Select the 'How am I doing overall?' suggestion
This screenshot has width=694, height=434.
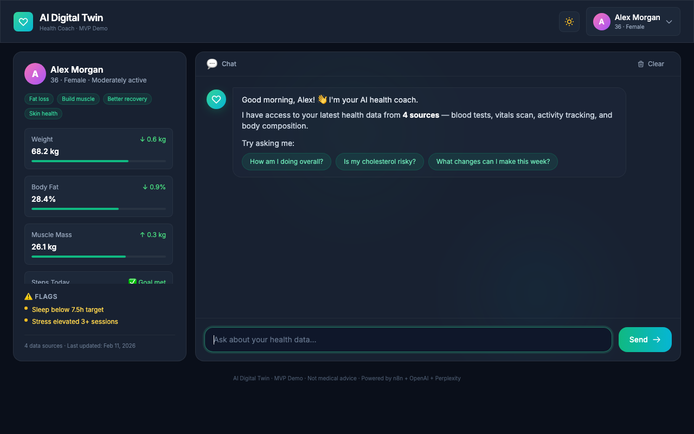(286, 161)
